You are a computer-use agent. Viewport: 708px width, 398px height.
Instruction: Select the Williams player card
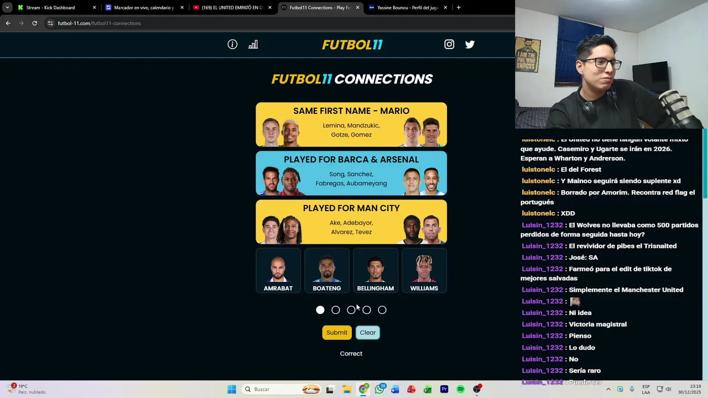[x=424, y=270]
